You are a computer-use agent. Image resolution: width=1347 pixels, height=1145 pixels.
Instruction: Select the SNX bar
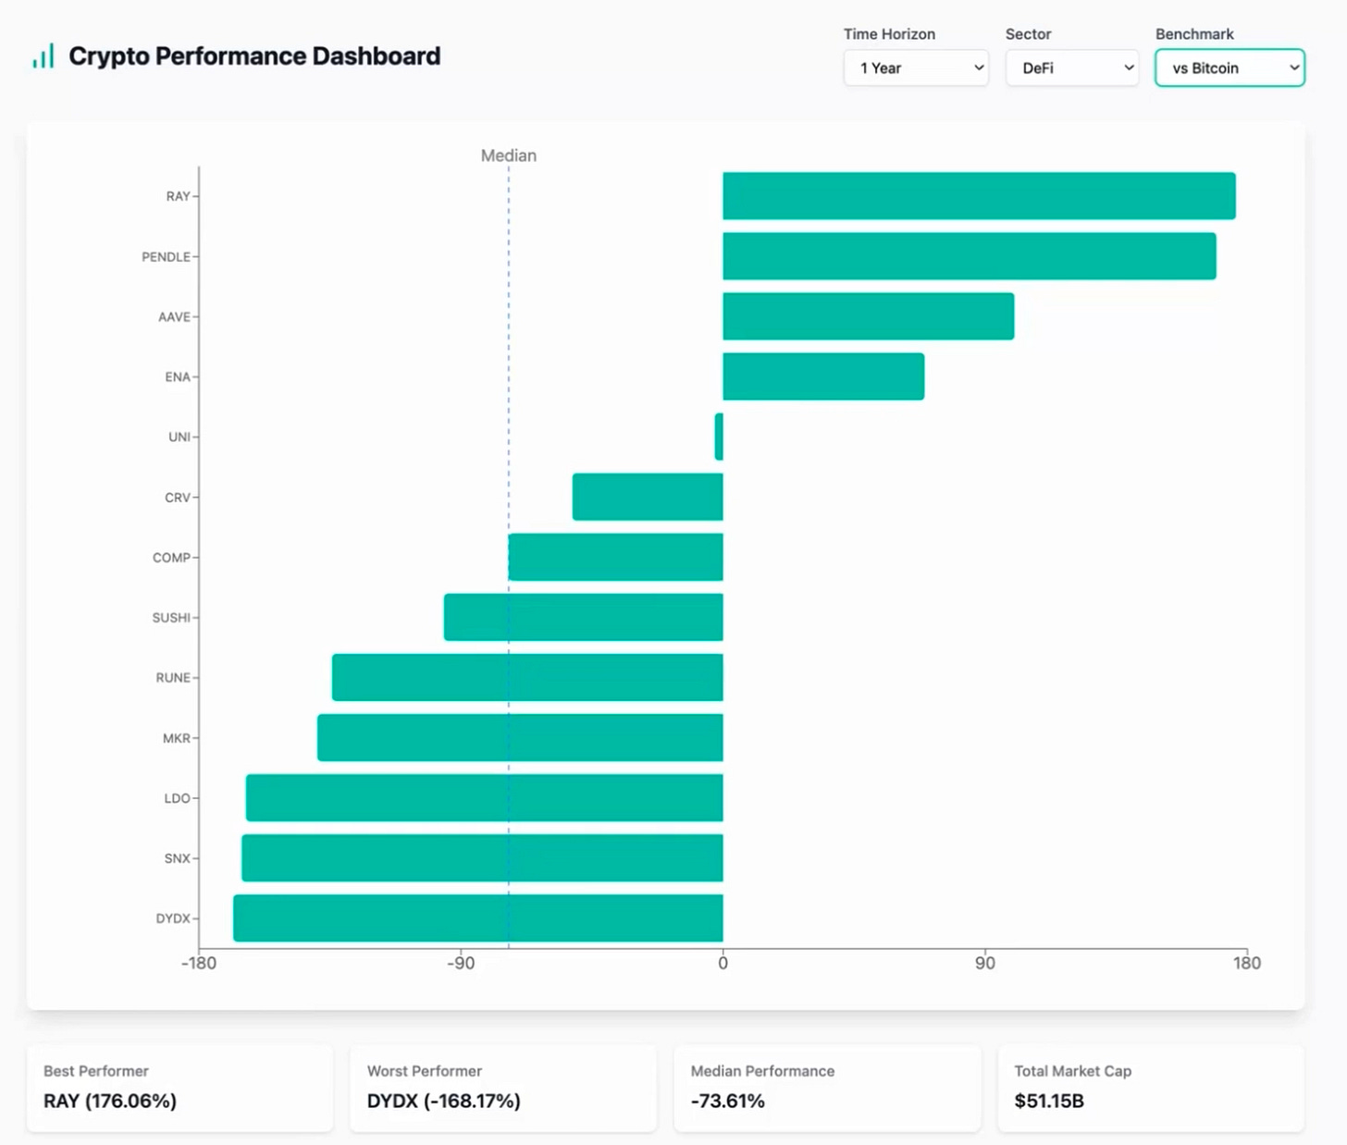(482, 857)
